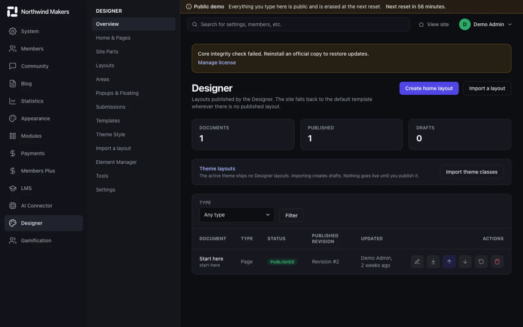523x327 pixels.
Task: Open Popups & Floating
Action: pos(134,93)
